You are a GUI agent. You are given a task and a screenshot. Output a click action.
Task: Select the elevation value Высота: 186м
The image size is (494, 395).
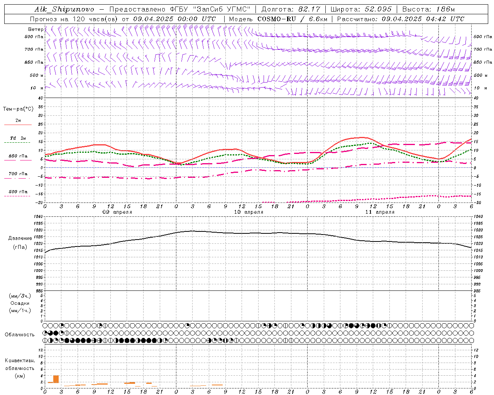click(x=428, y=9)
